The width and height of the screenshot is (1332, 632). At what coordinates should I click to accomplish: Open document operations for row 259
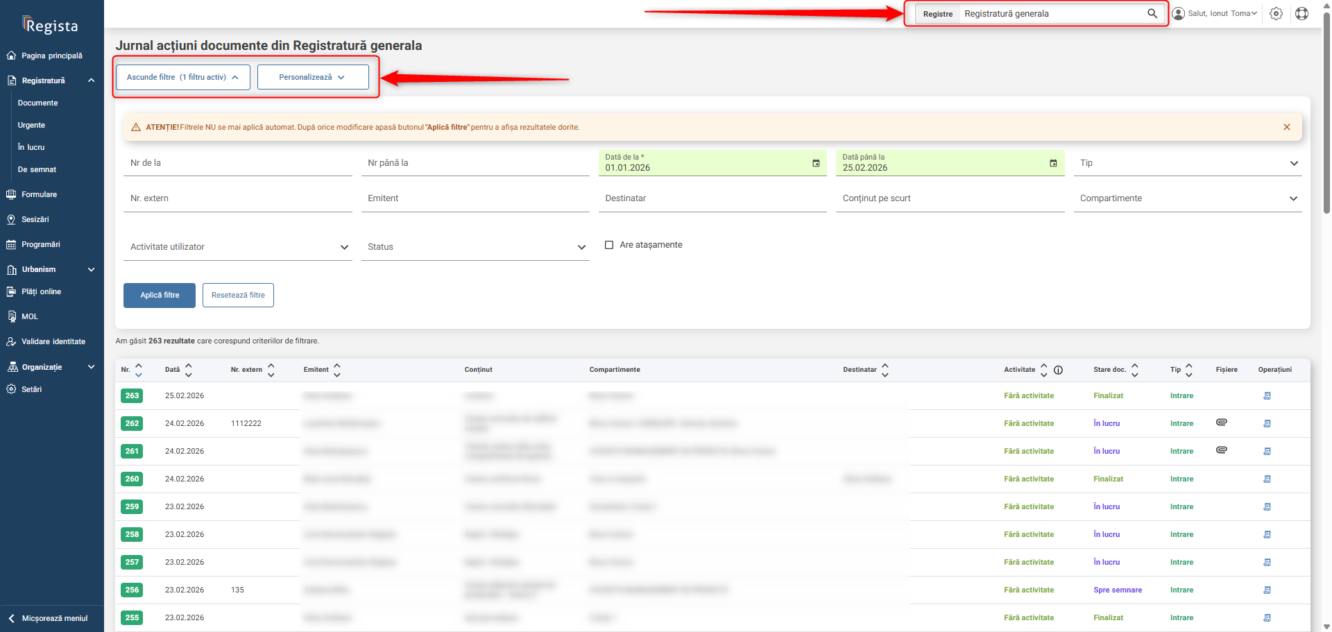[1267, 506]
